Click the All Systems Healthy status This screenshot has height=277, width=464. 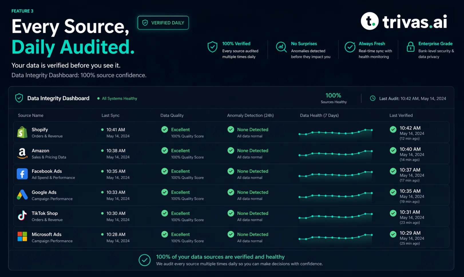117,99
